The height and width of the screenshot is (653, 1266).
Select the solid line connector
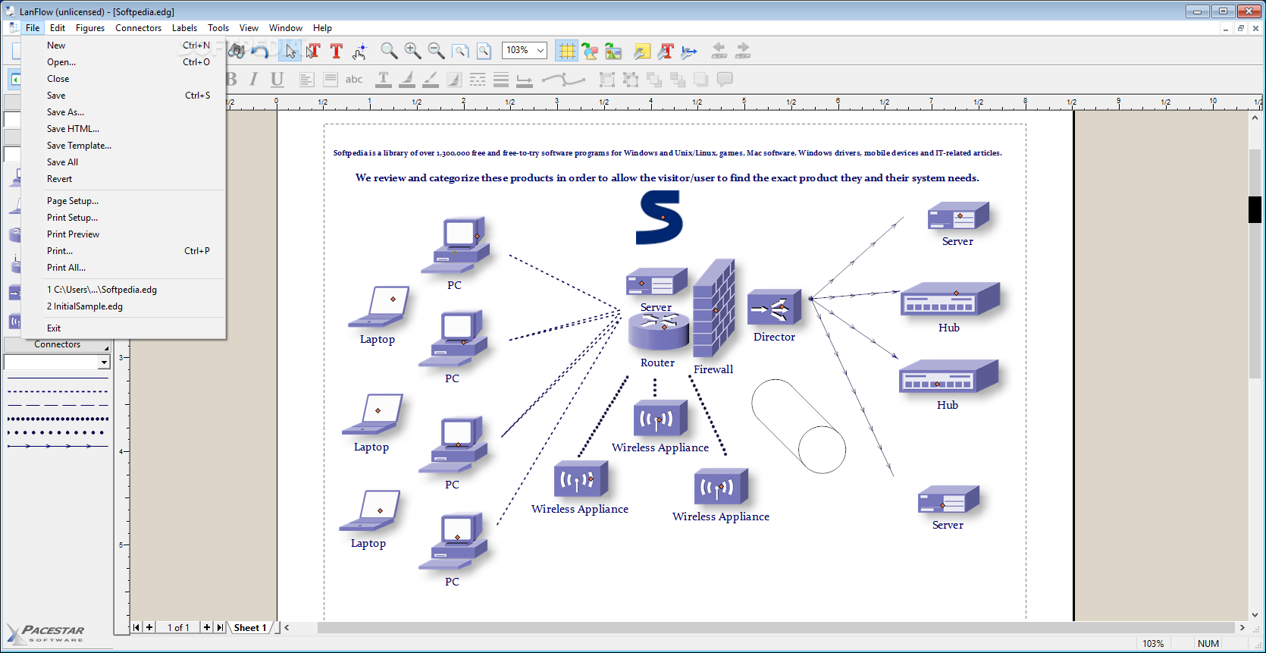(x=58, y=378)
